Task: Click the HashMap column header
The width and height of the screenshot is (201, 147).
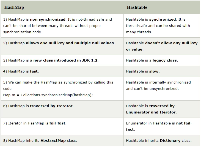Action: (x=13, y=7)
